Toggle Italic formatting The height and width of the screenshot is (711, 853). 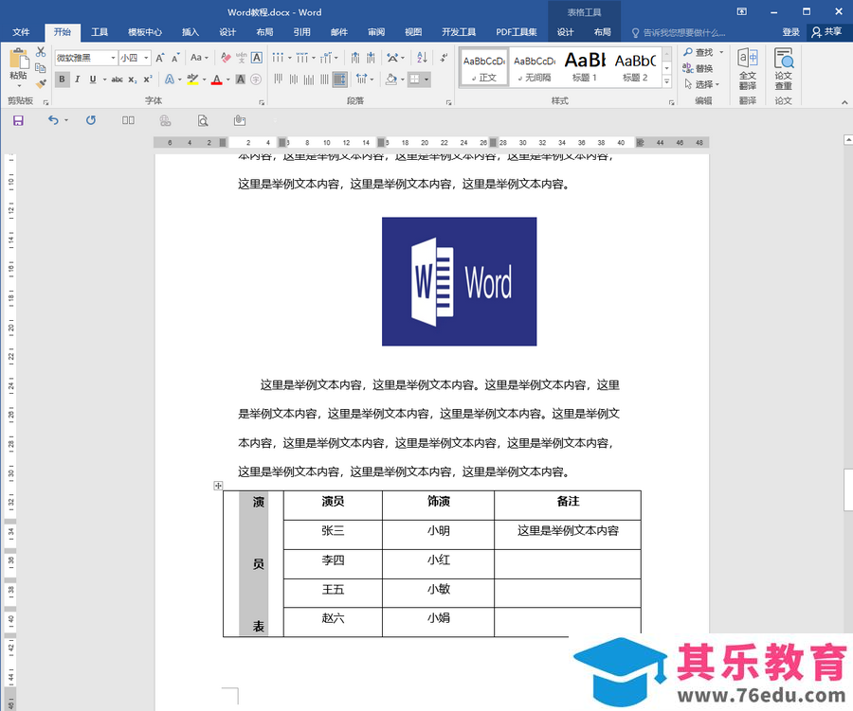[78, 80]
